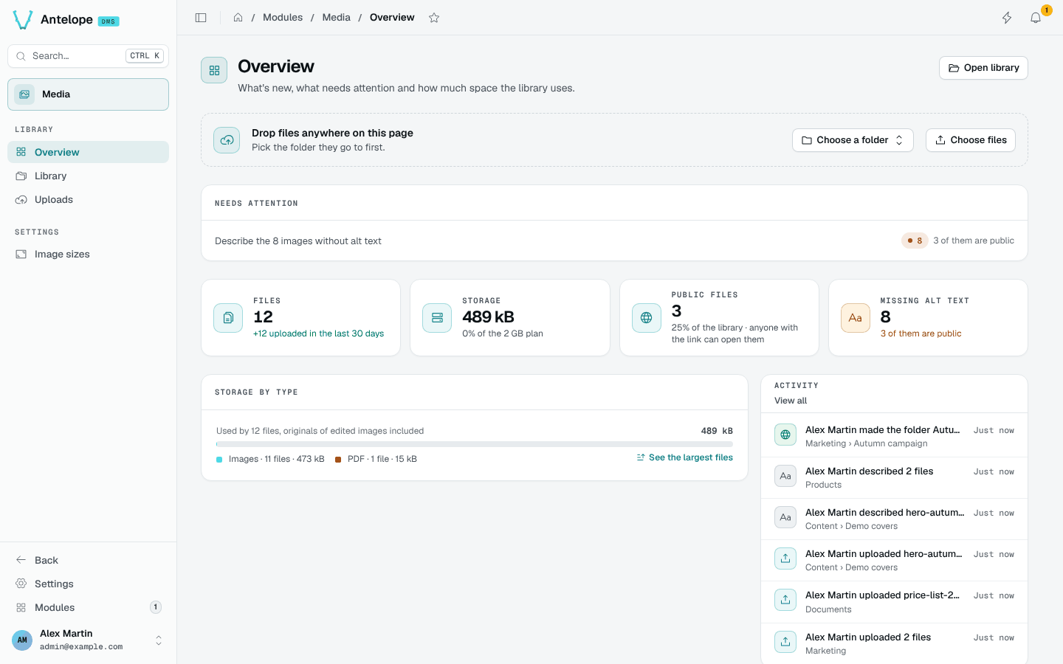
Task: Click 'Documents' under price-list activity
Action: (828, 609)
